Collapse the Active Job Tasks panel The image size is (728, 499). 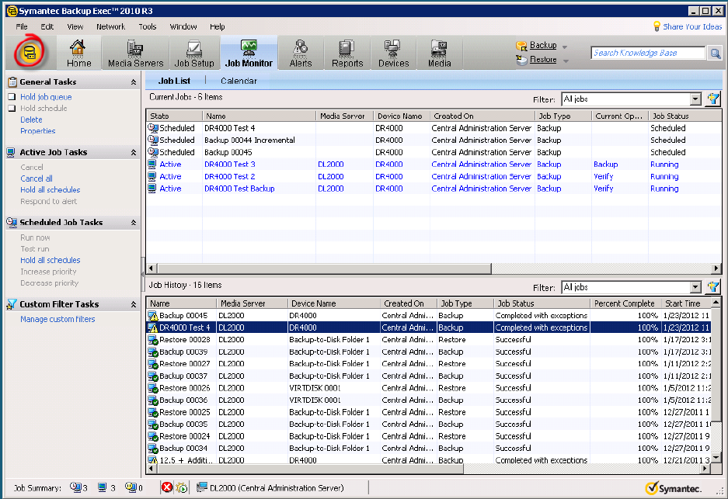coord(134,153)
